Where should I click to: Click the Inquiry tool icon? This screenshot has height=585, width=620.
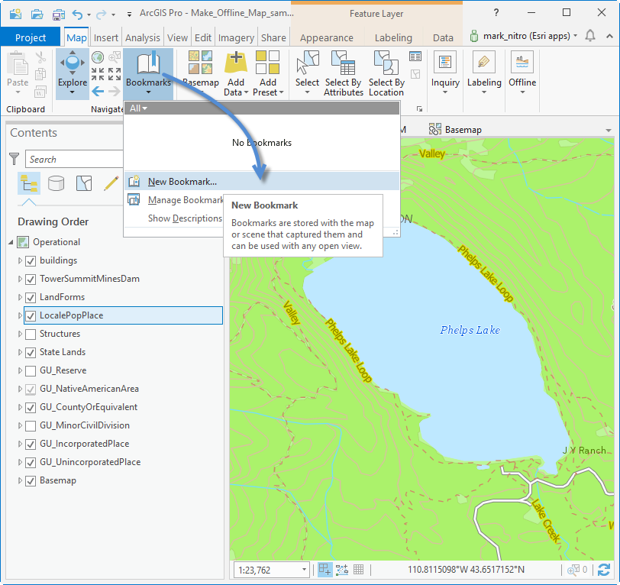(445, 62)
